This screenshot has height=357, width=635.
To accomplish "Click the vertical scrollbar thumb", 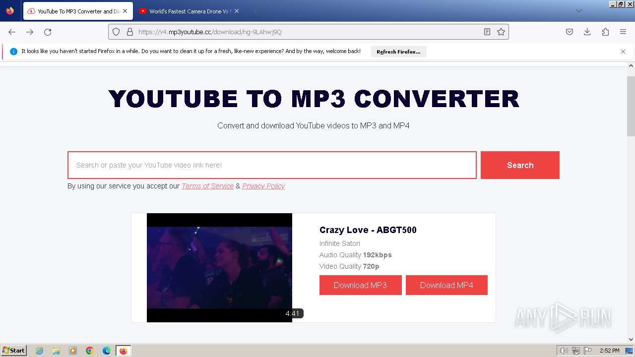I will coord(631,106).
